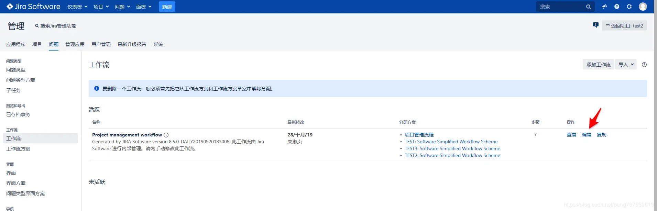Viewport: 657px width, 211px height.
Task: Open 问题类型 in the sidebar
Action: pyautogui.click(x=16, y=70)
